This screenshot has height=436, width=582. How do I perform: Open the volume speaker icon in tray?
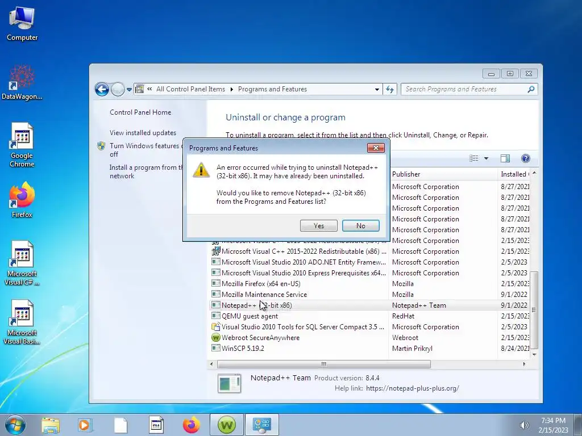(x=524, y=425)
